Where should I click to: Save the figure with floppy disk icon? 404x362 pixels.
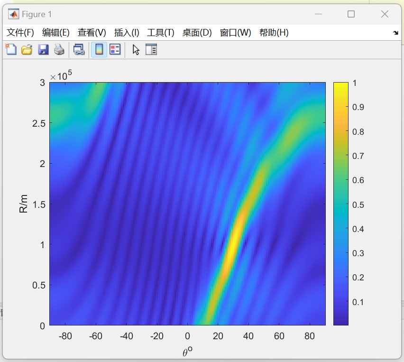point(43,49)
